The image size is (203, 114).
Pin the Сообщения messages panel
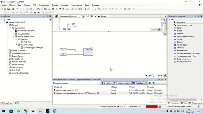coord(162,79)
